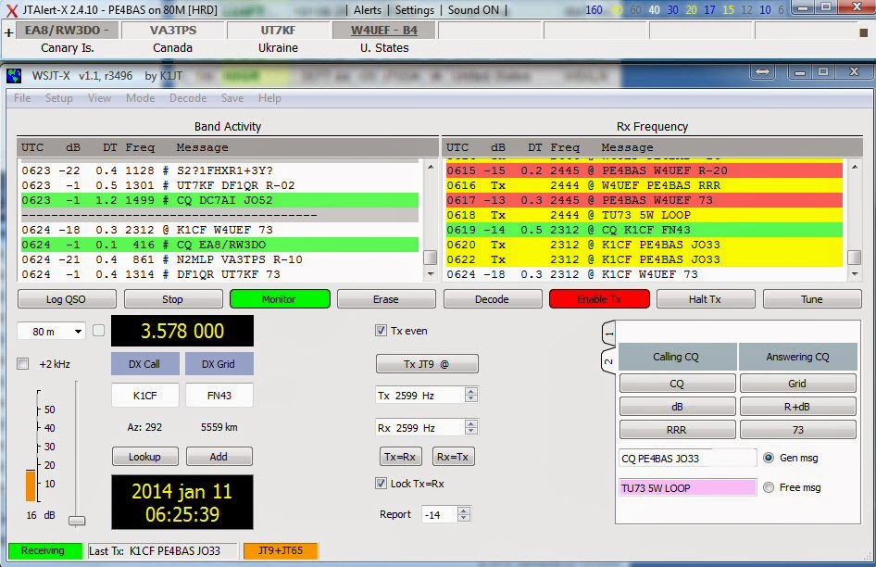Screen dimensions: 876x567
Task: Open the Save menu
Action: (232, 98)
